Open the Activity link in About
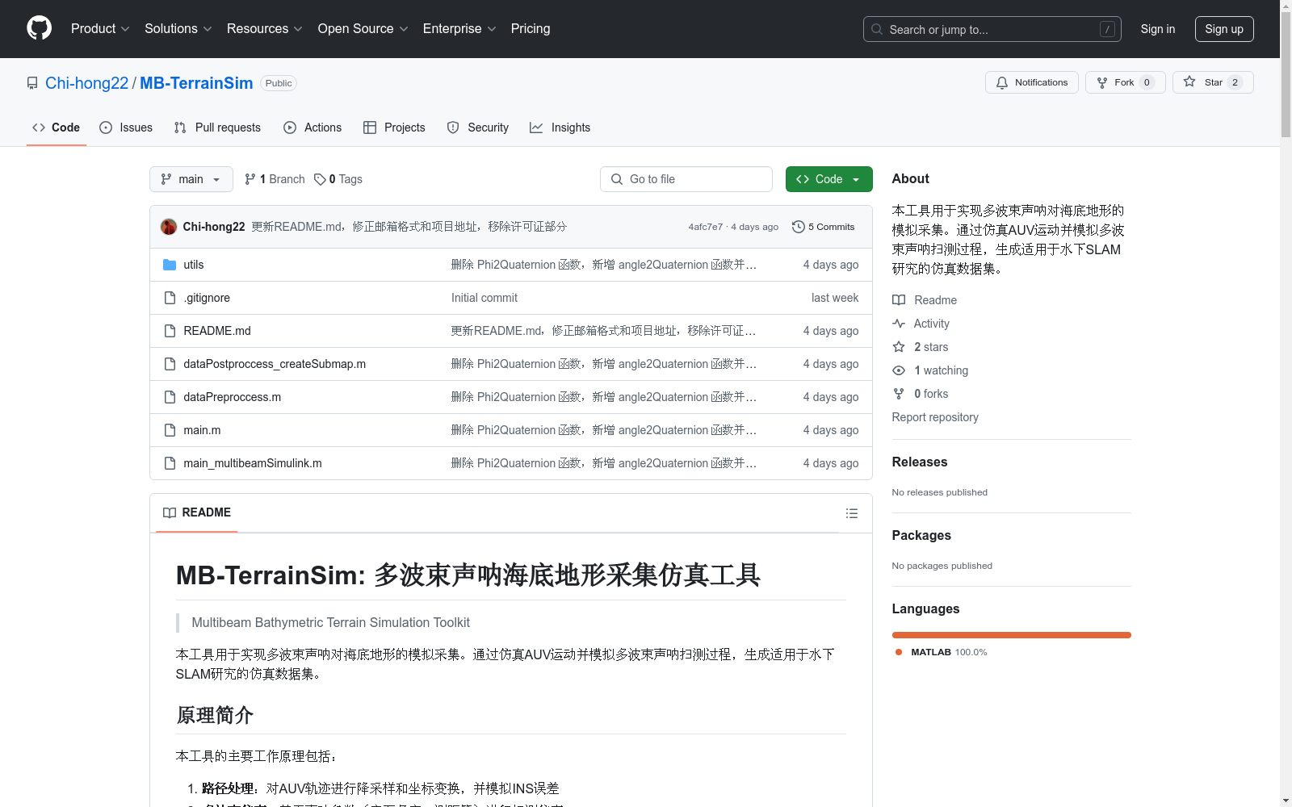The image size is (1292, 807). [x=921, y=324]
